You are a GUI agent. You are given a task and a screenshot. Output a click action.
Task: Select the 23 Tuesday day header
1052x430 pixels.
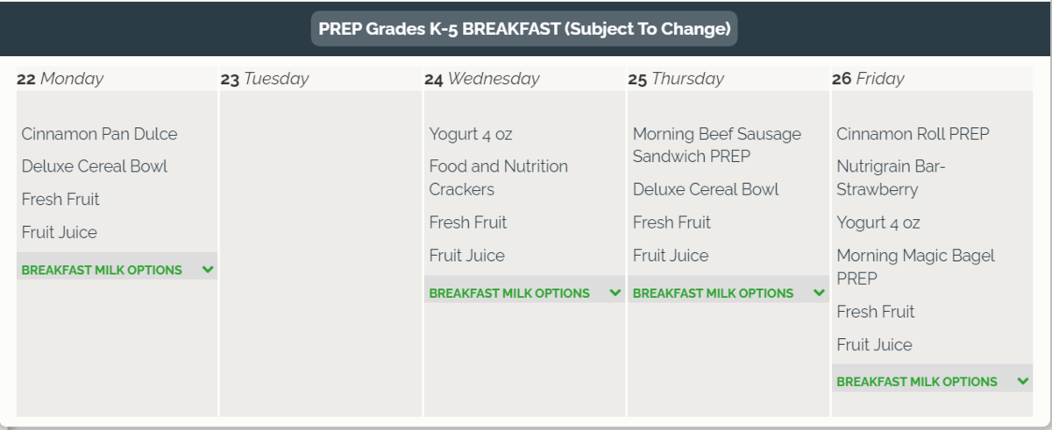pyautogui.click(x=265, y=79)
